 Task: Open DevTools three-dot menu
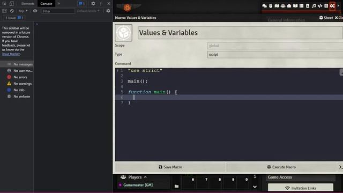(x=101, y=4)
